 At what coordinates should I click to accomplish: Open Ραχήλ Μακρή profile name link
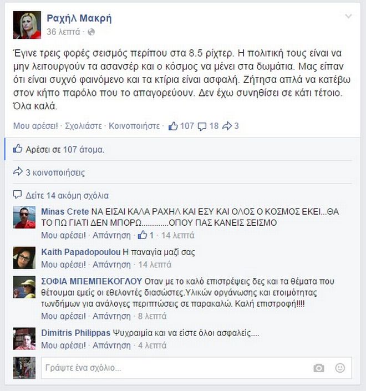coord(79,18)
